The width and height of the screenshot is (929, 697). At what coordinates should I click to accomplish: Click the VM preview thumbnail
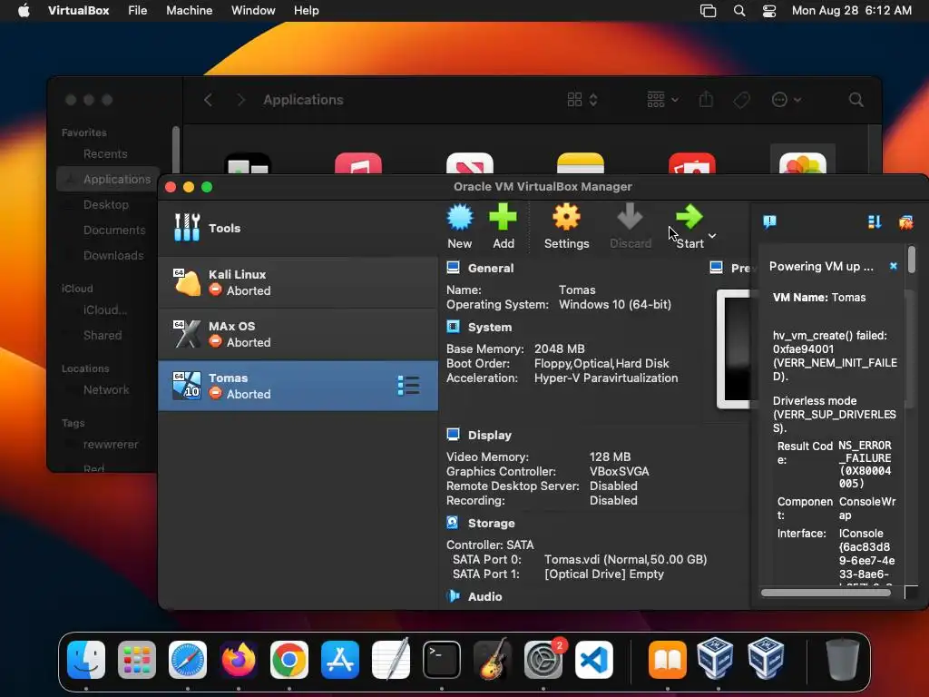[x=735, y=348]
